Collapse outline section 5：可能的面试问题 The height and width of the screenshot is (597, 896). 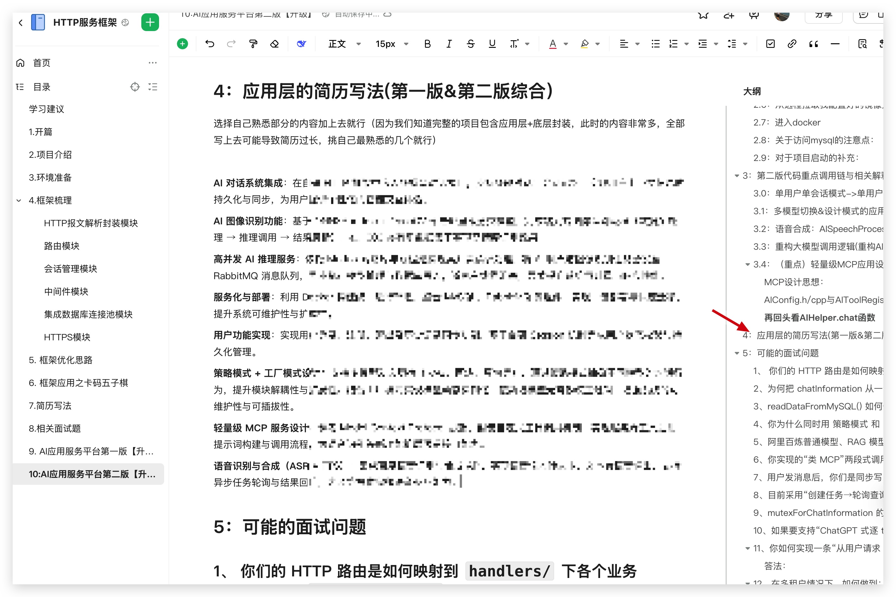tap(737, 353)
